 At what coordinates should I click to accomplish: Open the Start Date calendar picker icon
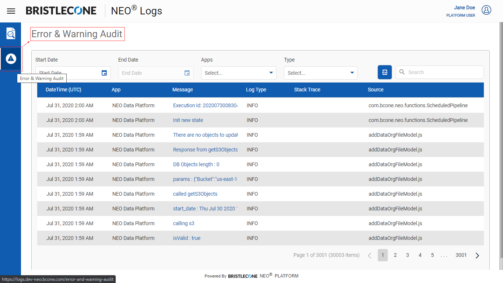click(104, 73)
